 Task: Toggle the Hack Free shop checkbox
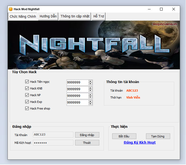27,108
